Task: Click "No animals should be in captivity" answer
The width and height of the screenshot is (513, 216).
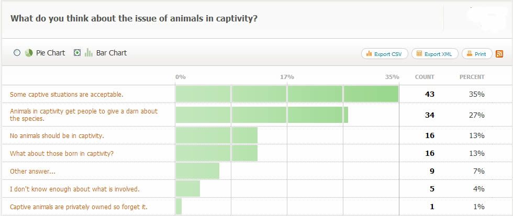Action: (57, 136)
